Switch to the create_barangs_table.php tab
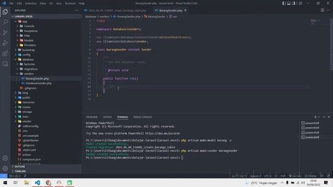Viewport: 333px width, 187px height. (x=116, y=10)
